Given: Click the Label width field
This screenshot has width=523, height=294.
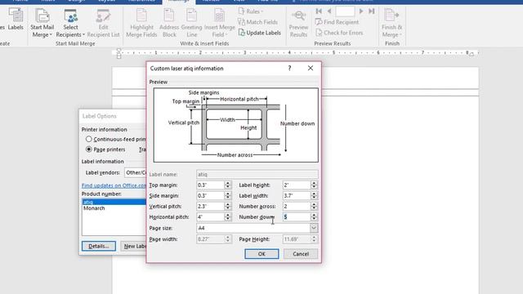Looking at the screenshot, I should [297, 196].
